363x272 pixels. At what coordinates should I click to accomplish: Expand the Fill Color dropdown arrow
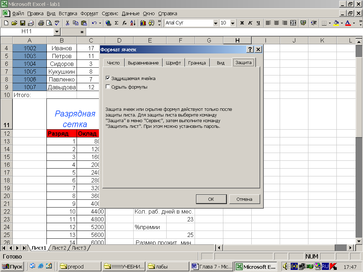point(342,23)
